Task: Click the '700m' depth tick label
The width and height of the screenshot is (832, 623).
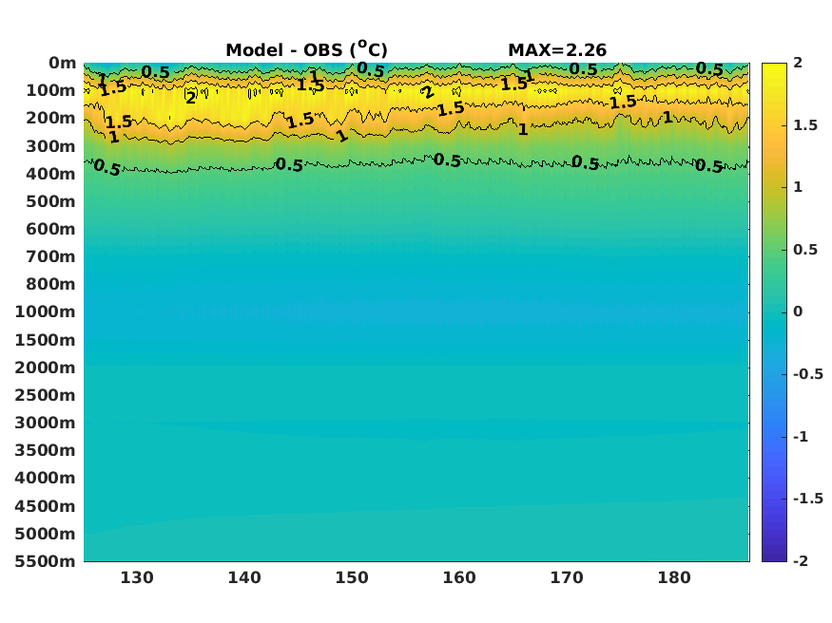Action: point(51,256)
